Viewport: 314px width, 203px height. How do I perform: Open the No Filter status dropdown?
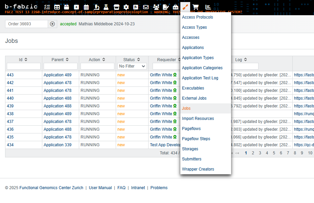(x=132, y=66)
